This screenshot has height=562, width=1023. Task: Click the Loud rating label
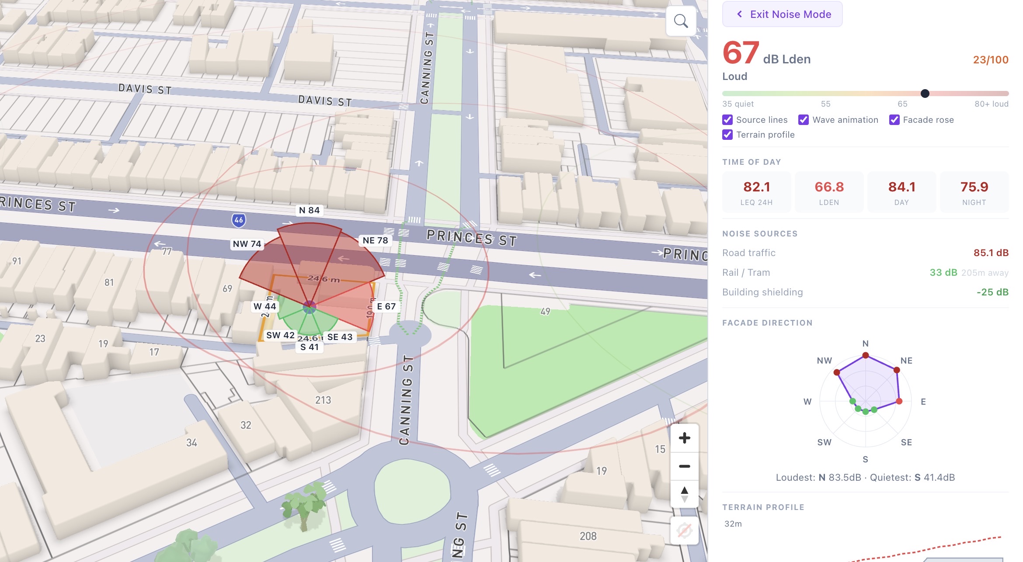735,76
